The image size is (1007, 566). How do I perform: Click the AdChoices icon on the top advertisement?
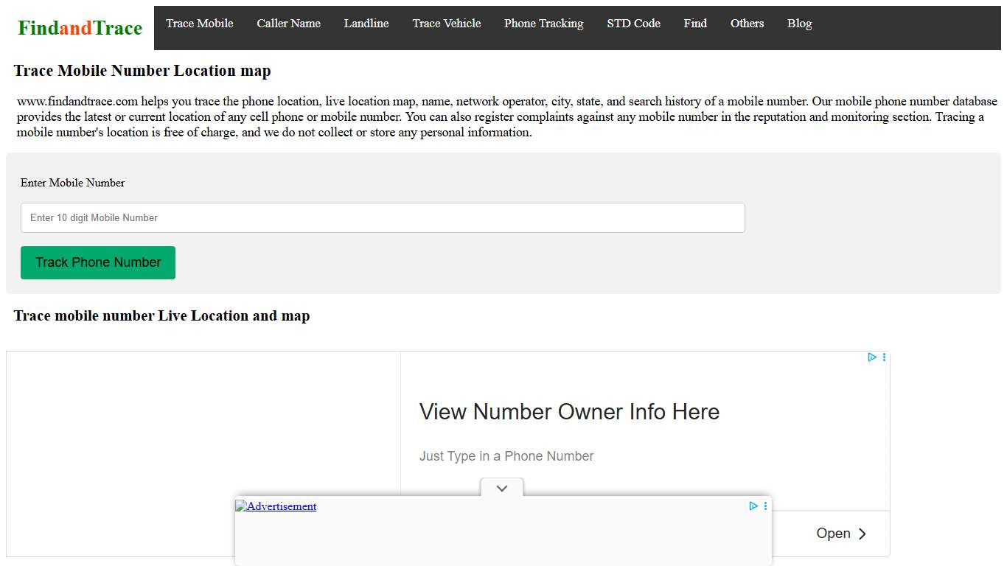point(872,357)
